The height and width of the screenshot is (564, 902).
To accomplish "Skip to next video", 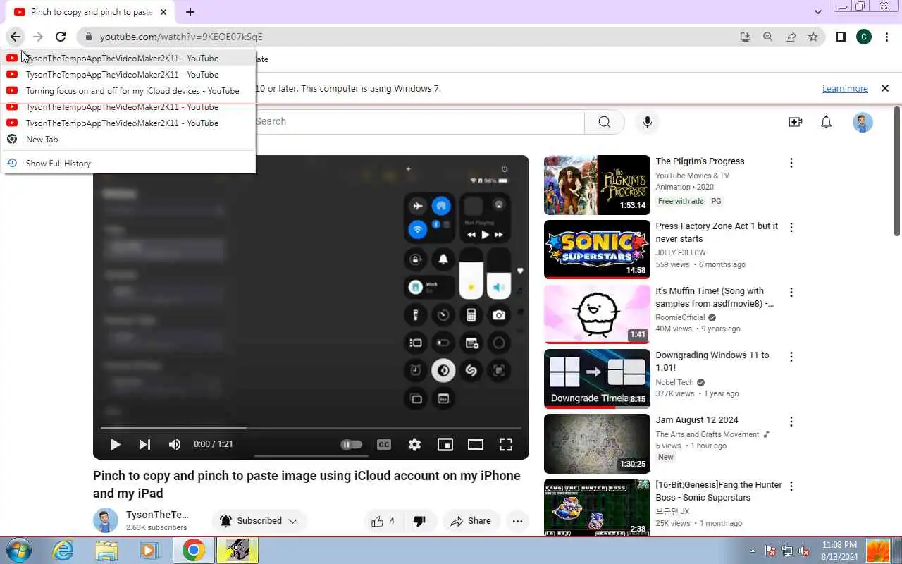I will coord(144,444).
